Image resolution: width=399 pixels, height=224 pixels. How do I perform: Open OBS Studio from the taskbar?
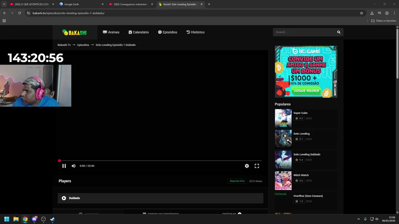(43, 219)
